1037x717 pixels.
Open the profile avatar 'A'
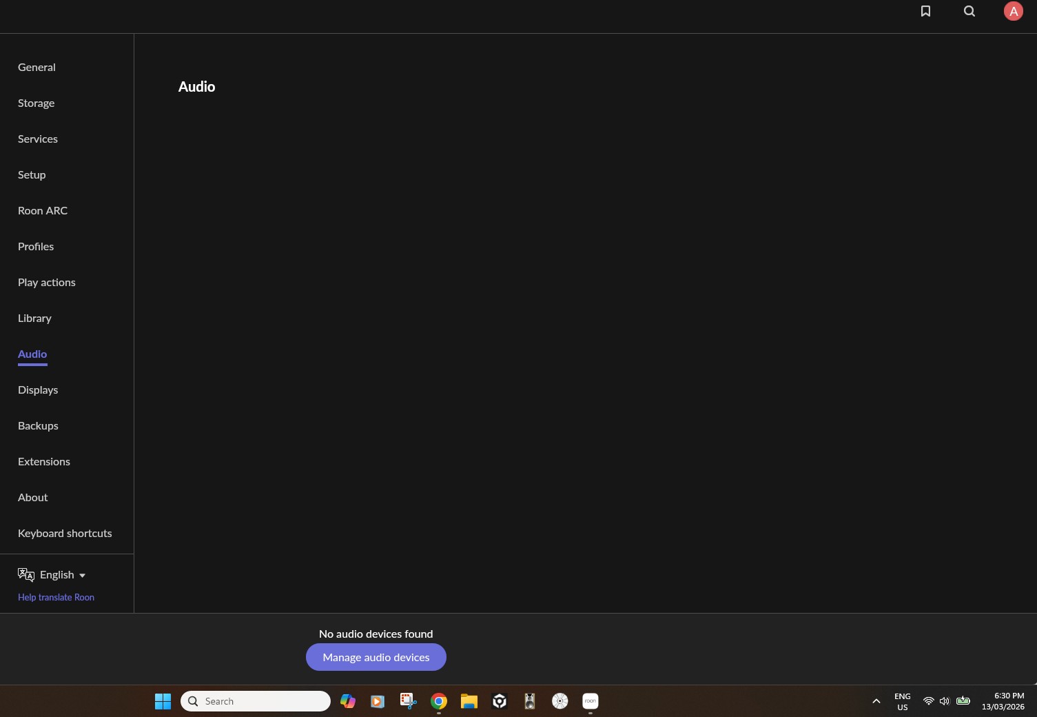click(x=1013, y=11)
